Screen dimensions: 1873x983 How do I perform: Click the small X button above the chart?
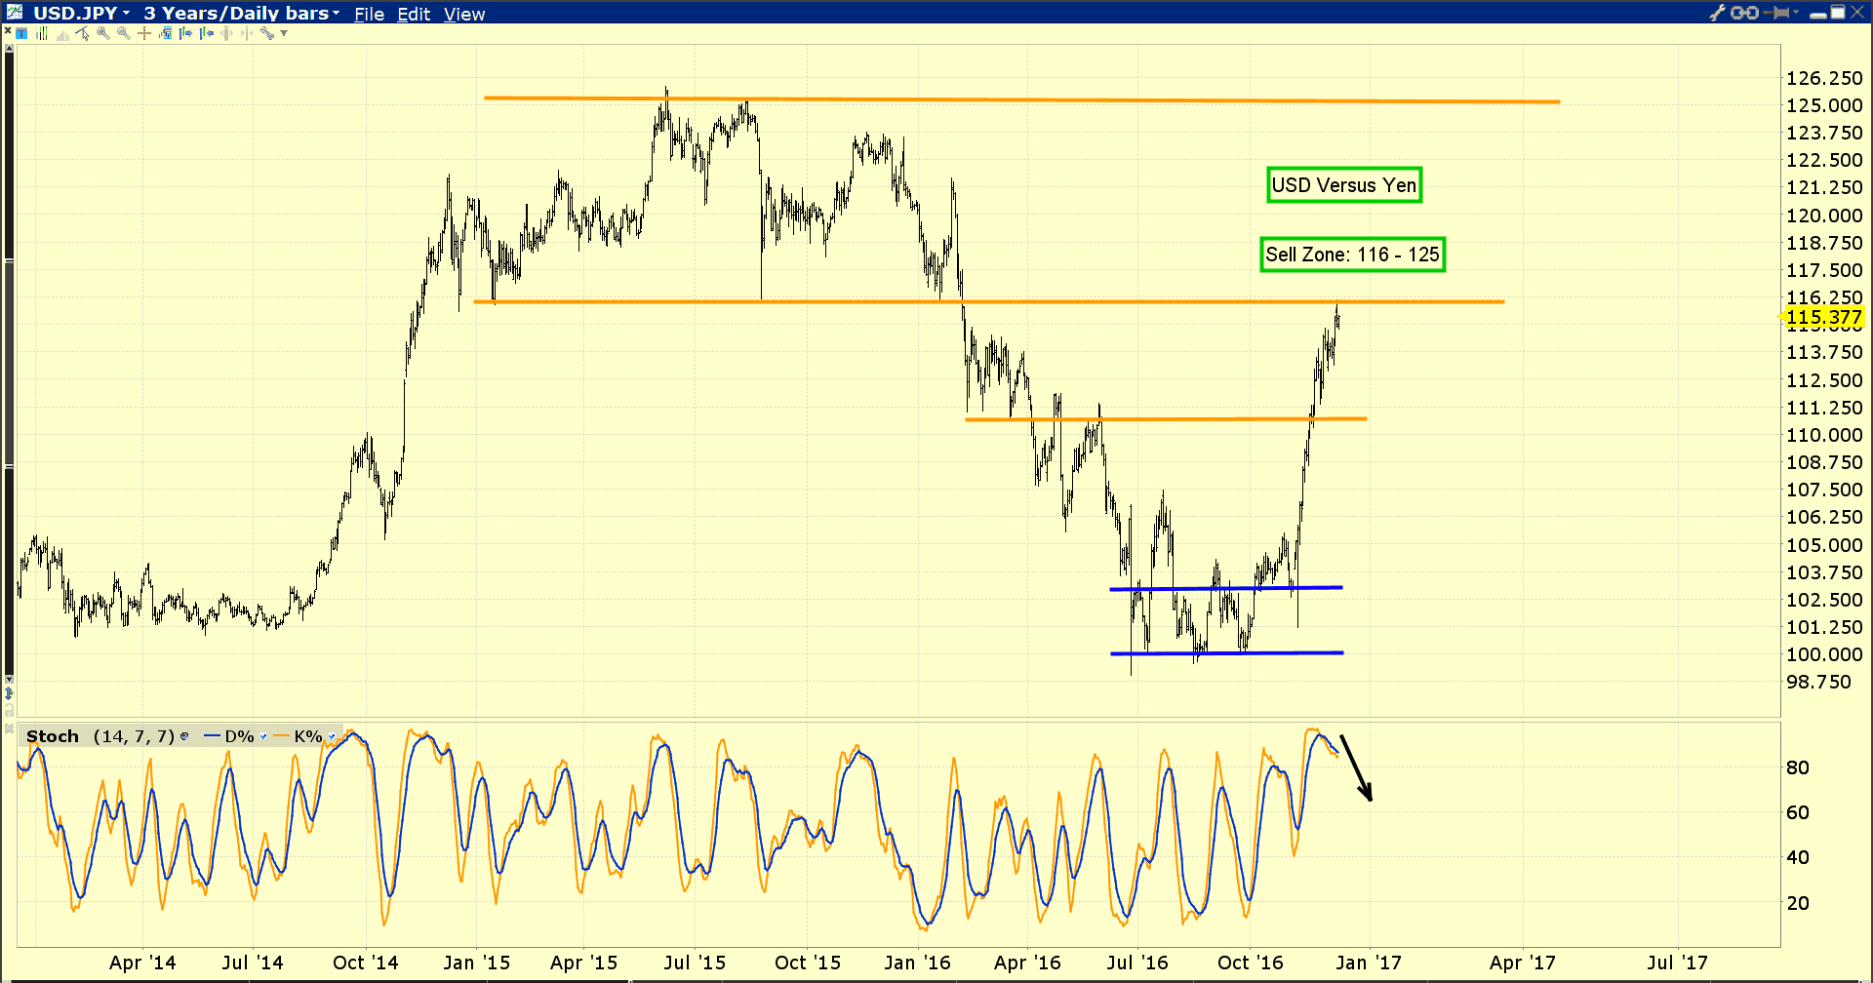(x=10, y=30)
